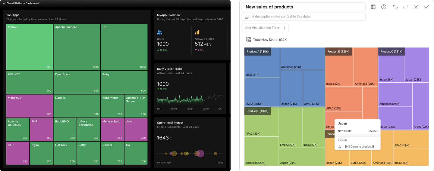Screen dimensions: 434x171
Task: Click the largest bubble in Operational Impact
Action: (200, 154)
